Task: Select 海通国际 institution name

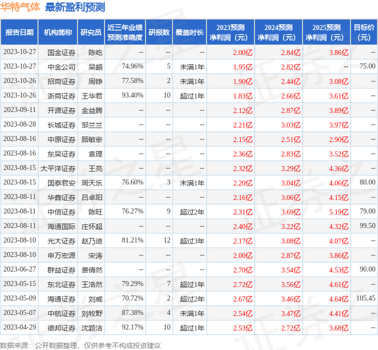Action: click(x=61, y=226)
